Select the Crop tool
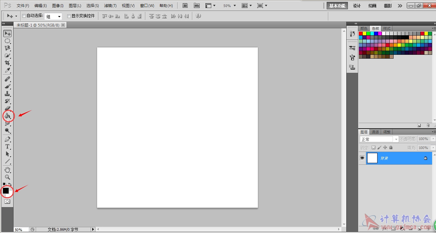The height and width of the screenshot is (233, 436). click(x=7, y=63)
